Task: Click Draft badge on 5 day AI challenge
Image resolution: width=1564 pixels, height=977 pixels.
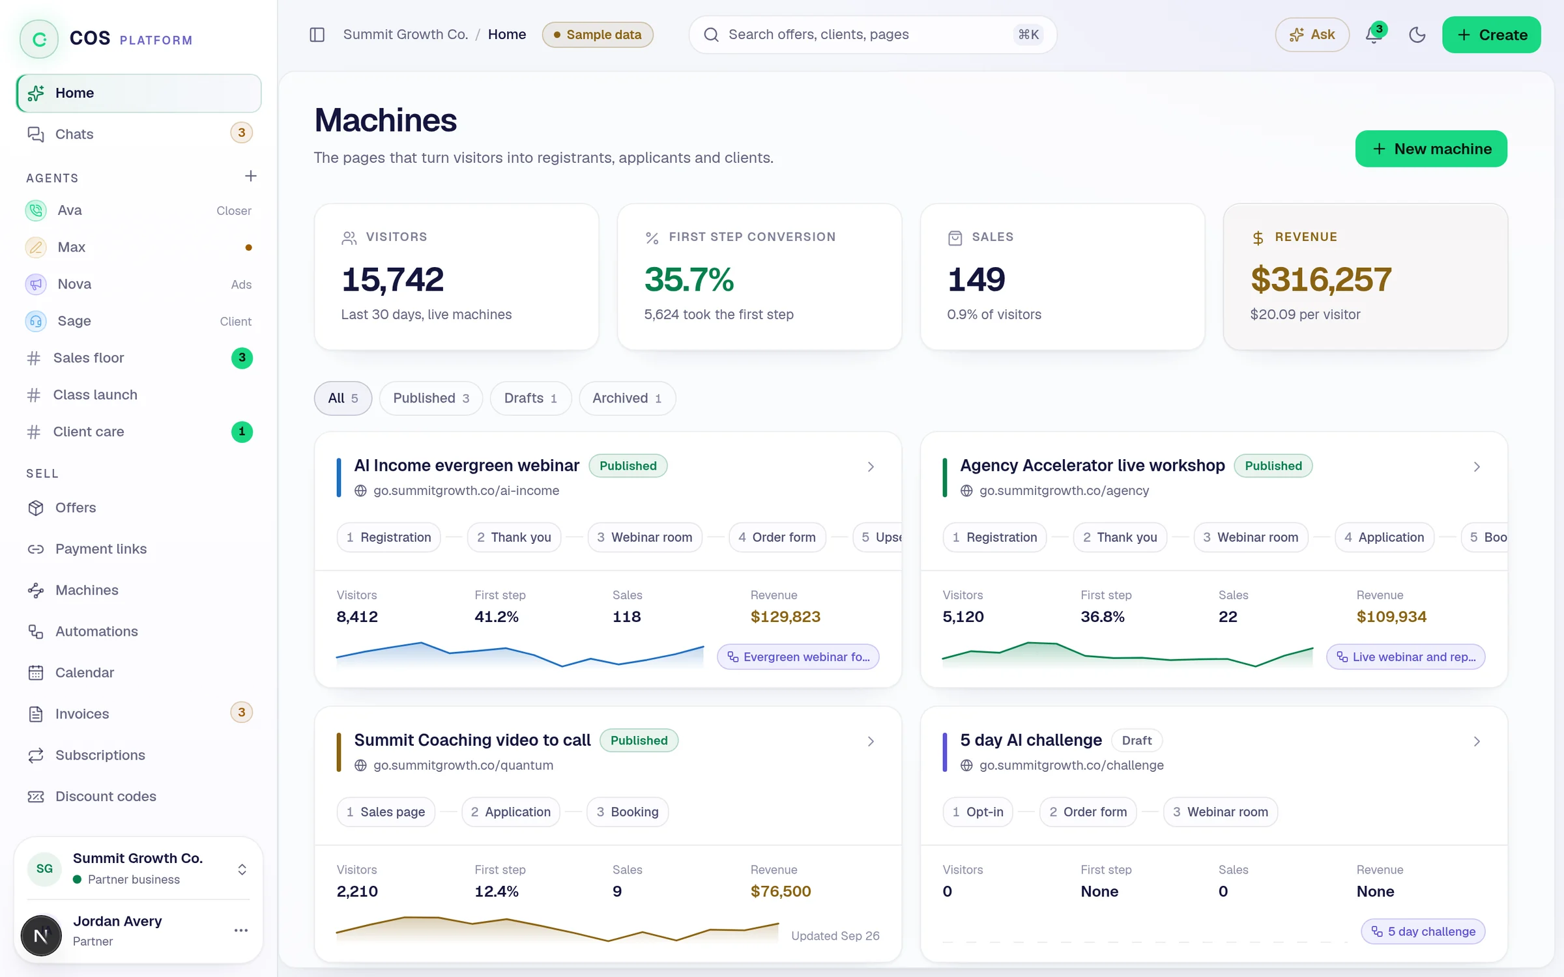Action: tap(1137, 741)
